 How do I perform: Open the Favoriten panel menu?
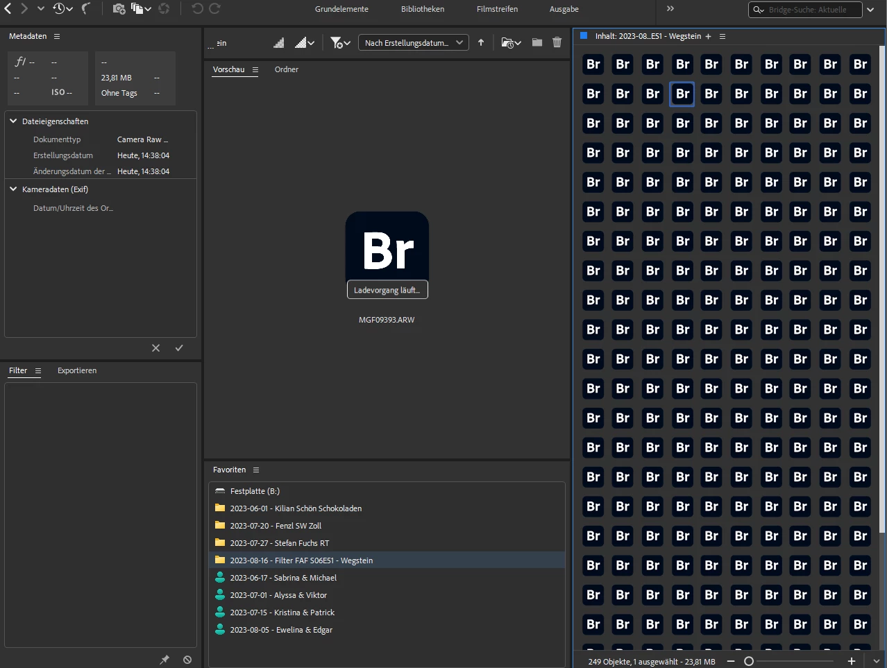click(x=256, y=470)
